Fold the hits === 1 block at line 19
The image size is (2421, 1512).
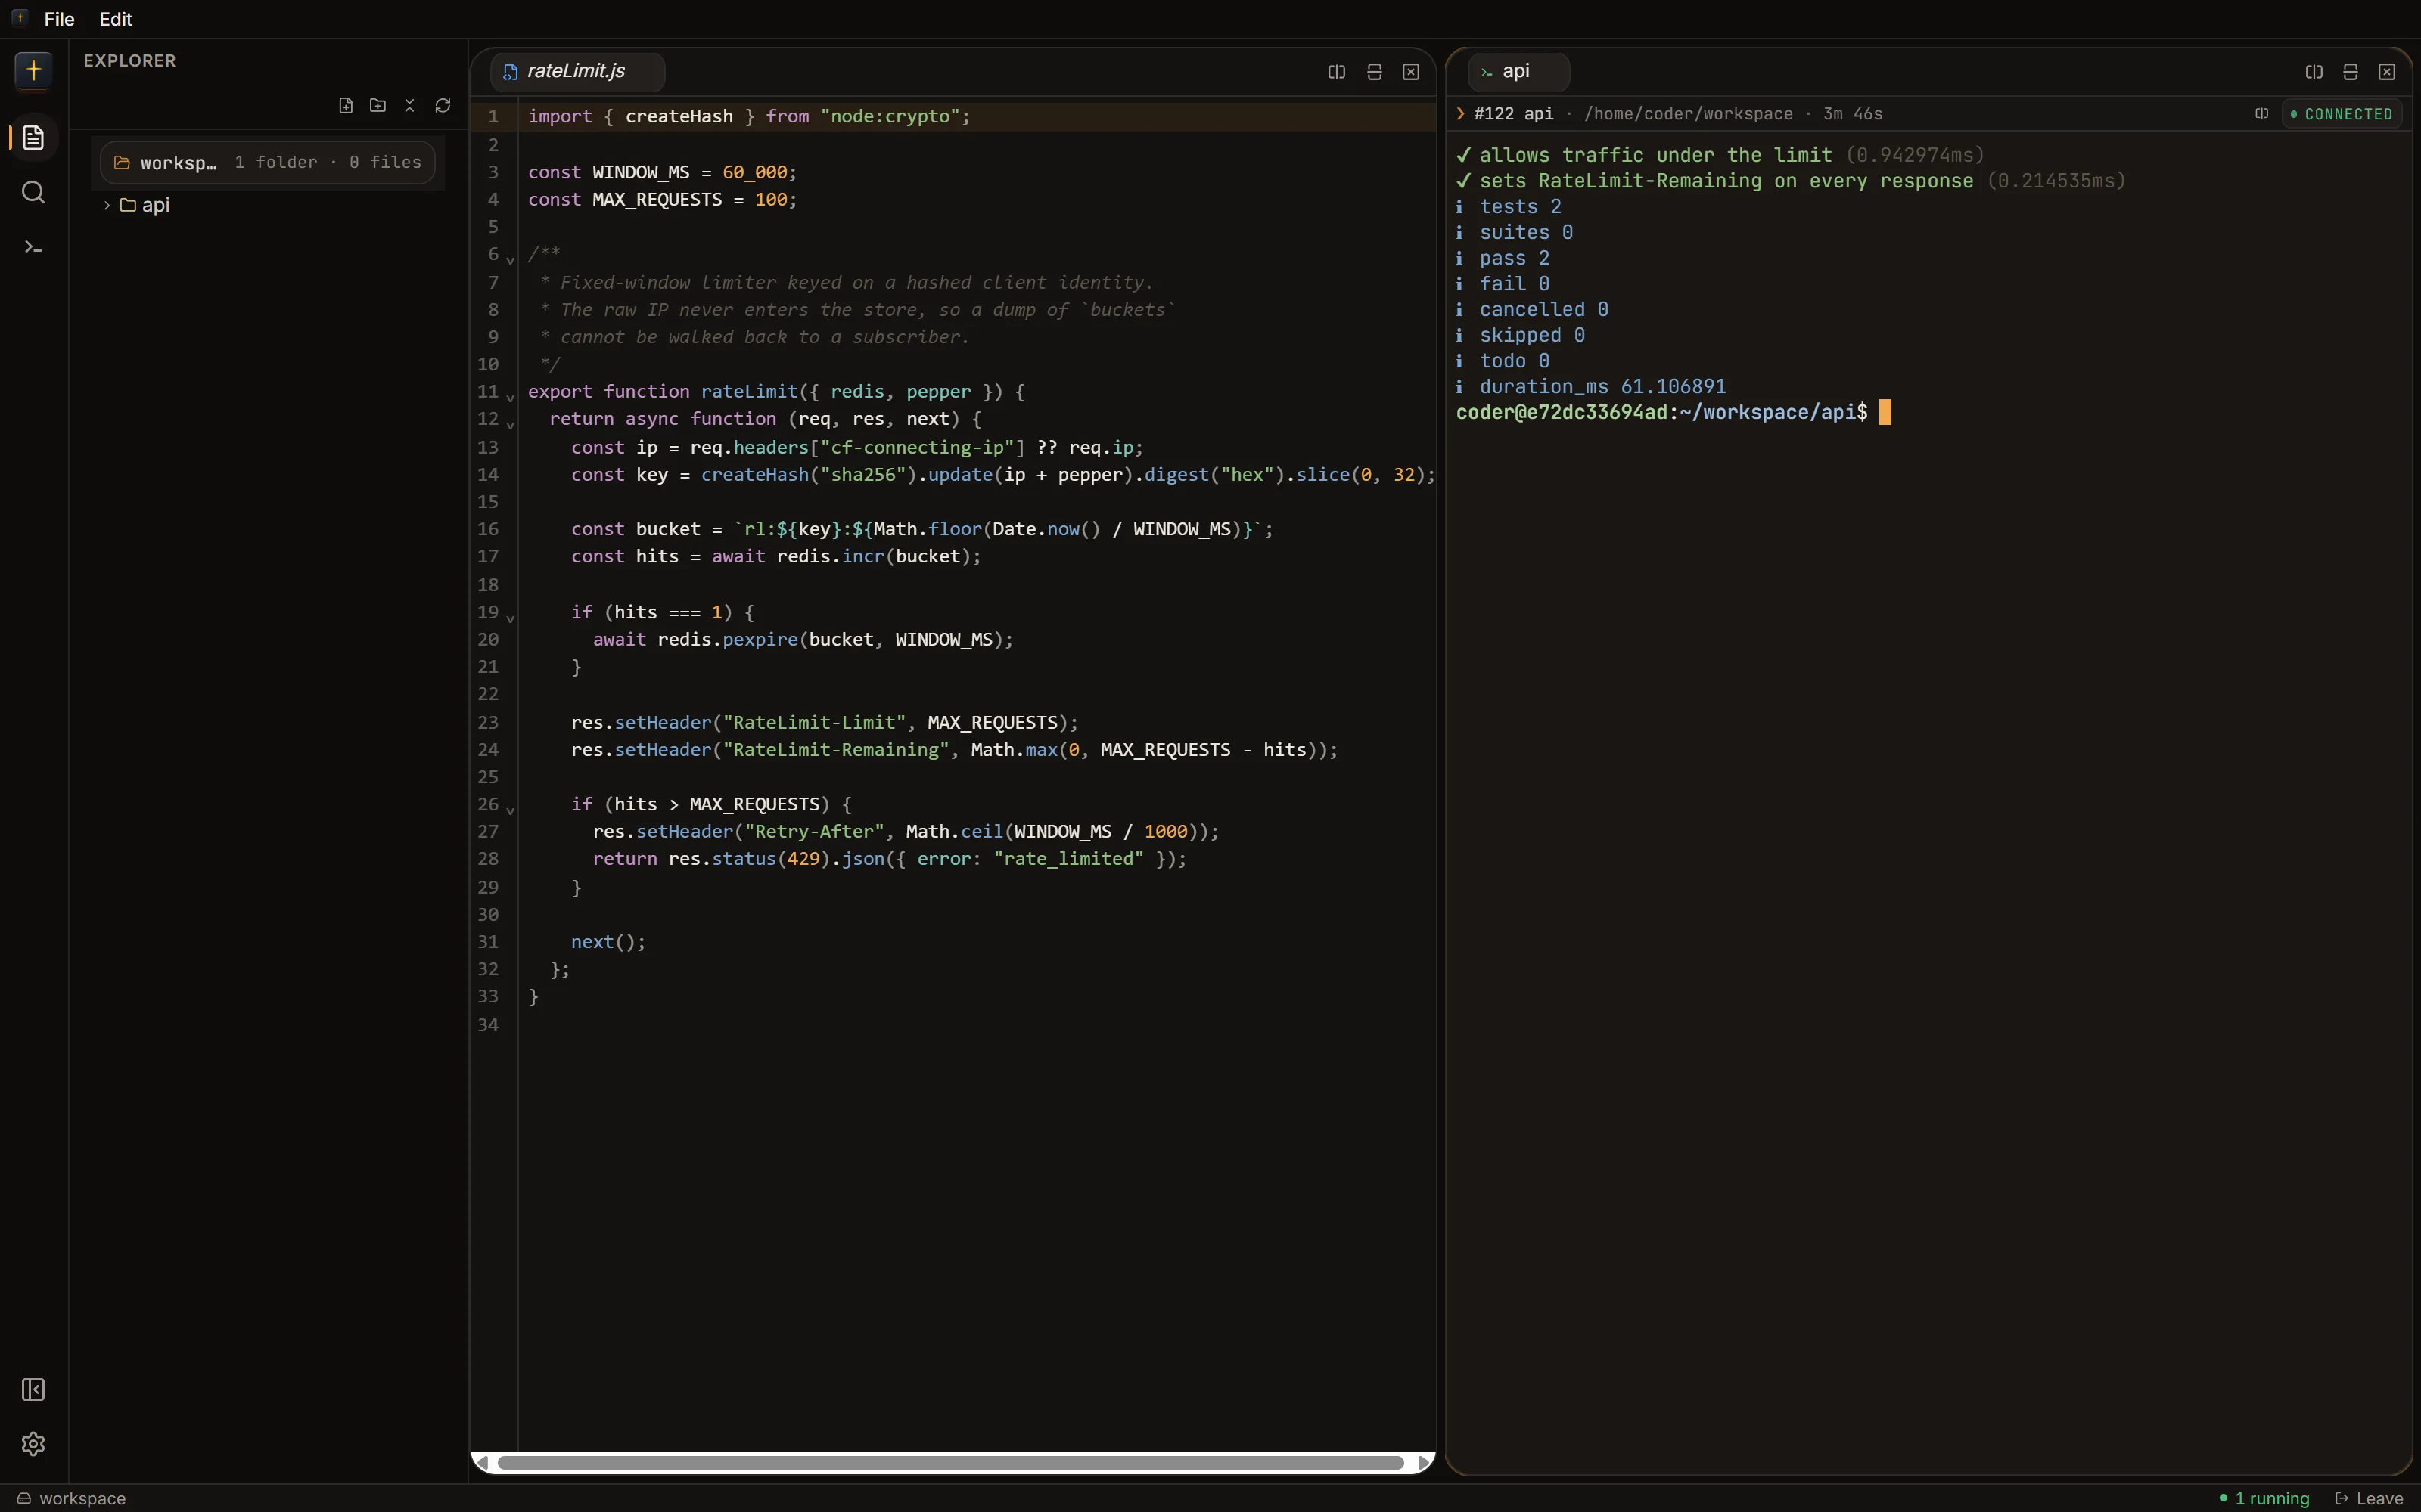(x=510, y=618)
